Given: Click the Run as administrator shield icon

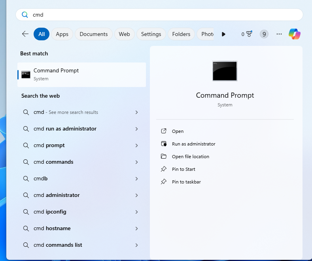Looking at the screenshot, I should pos(164,144).
